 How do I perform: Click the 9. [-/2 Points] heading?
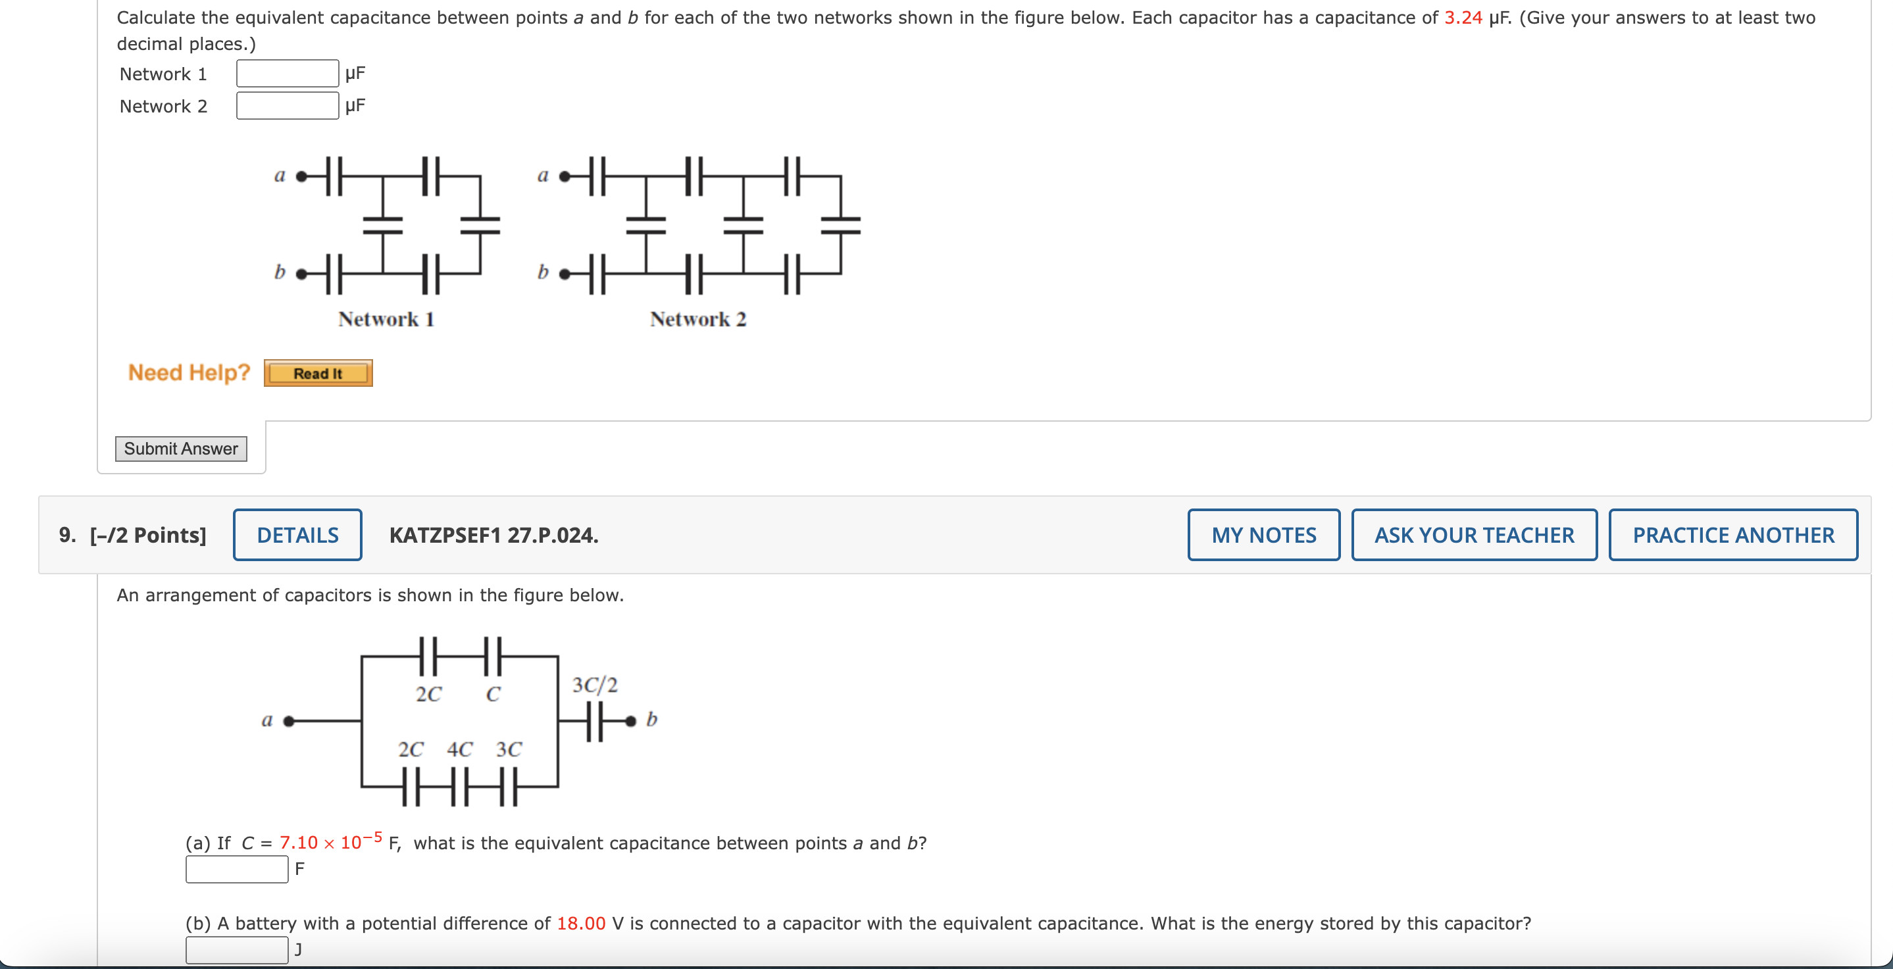pos(132,535)
